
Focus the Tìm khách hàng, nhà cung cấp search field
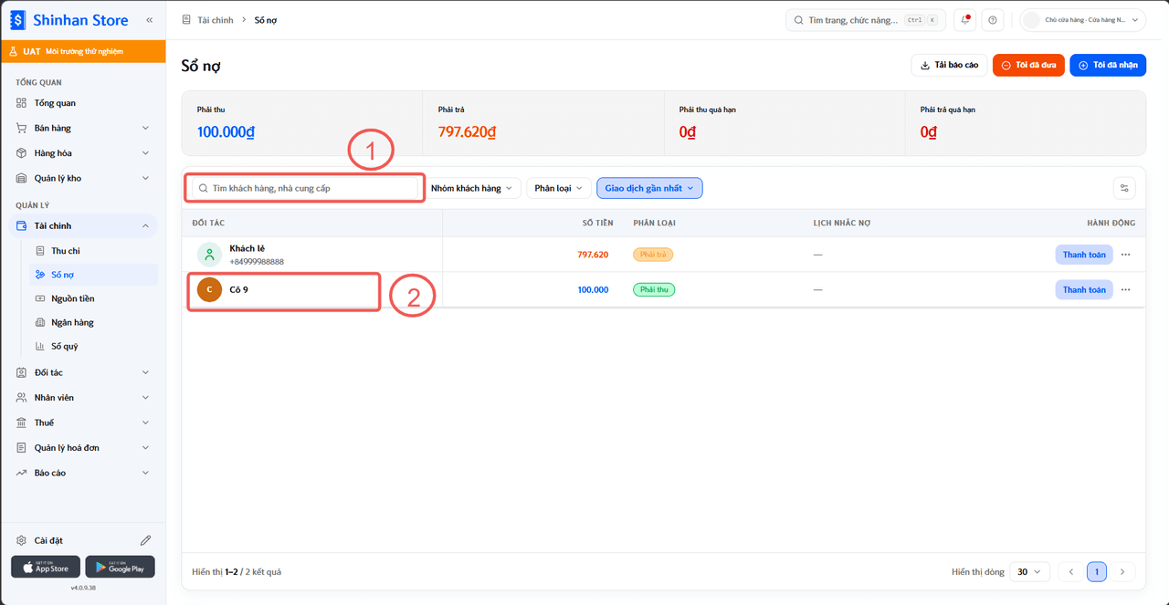[305, 188]
